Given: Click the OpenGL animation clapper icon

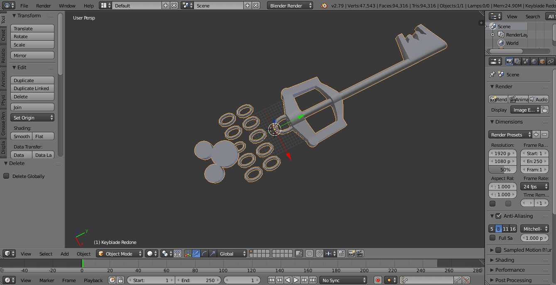Looking at the screenshot, I should [360, 253].
